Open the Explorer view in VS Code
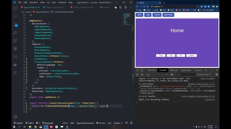Screen dimensions: 231x129 coord(15,8)
